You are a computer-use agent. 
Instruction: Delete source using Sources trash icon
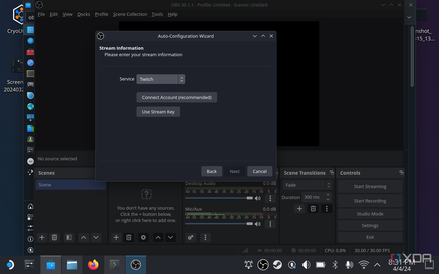click(x=129, y=237)
